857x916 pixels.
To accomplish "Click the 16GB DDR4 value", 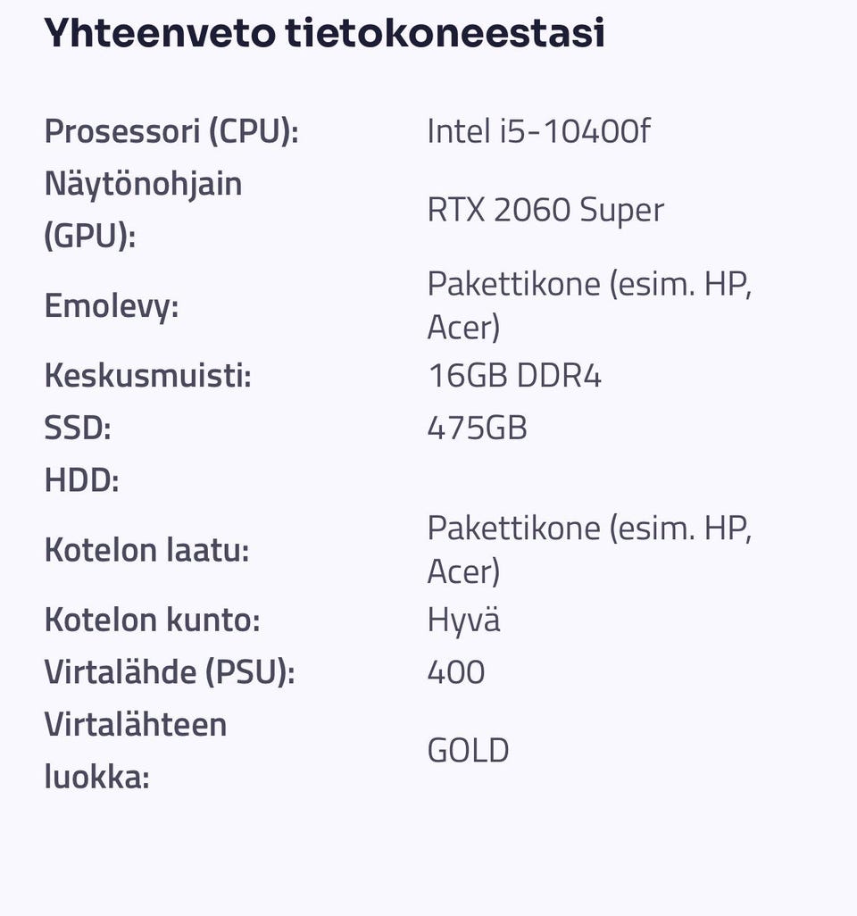I will point(514,375).
